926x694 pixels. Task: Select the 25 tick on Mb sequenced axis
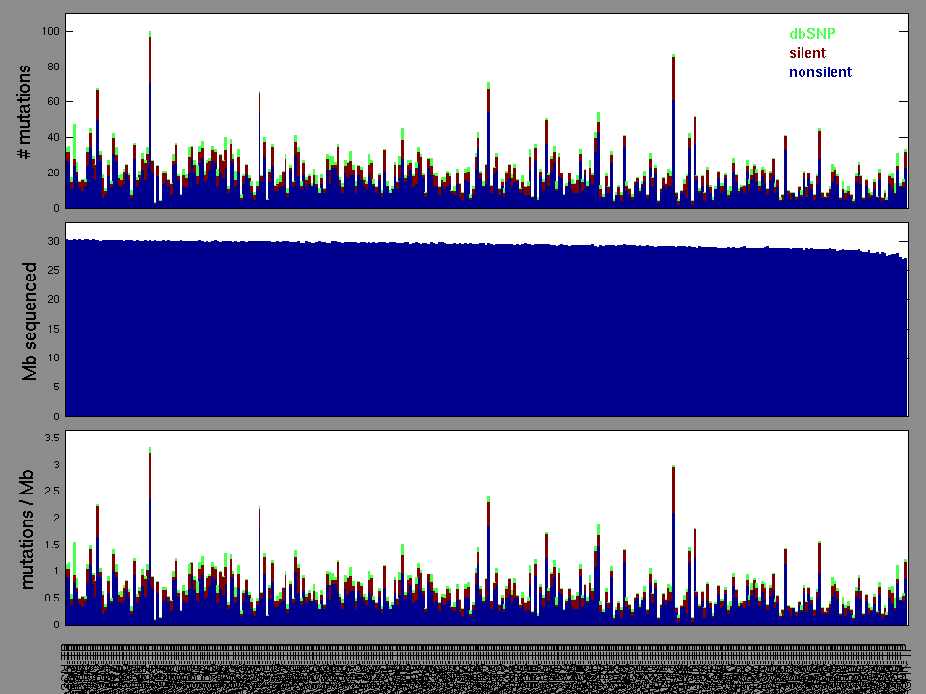point(53,270)
